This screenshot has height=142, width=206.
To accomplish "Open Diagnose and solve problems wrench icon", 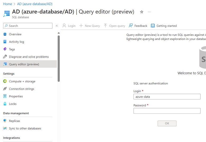I will click(x=5, y=57).
